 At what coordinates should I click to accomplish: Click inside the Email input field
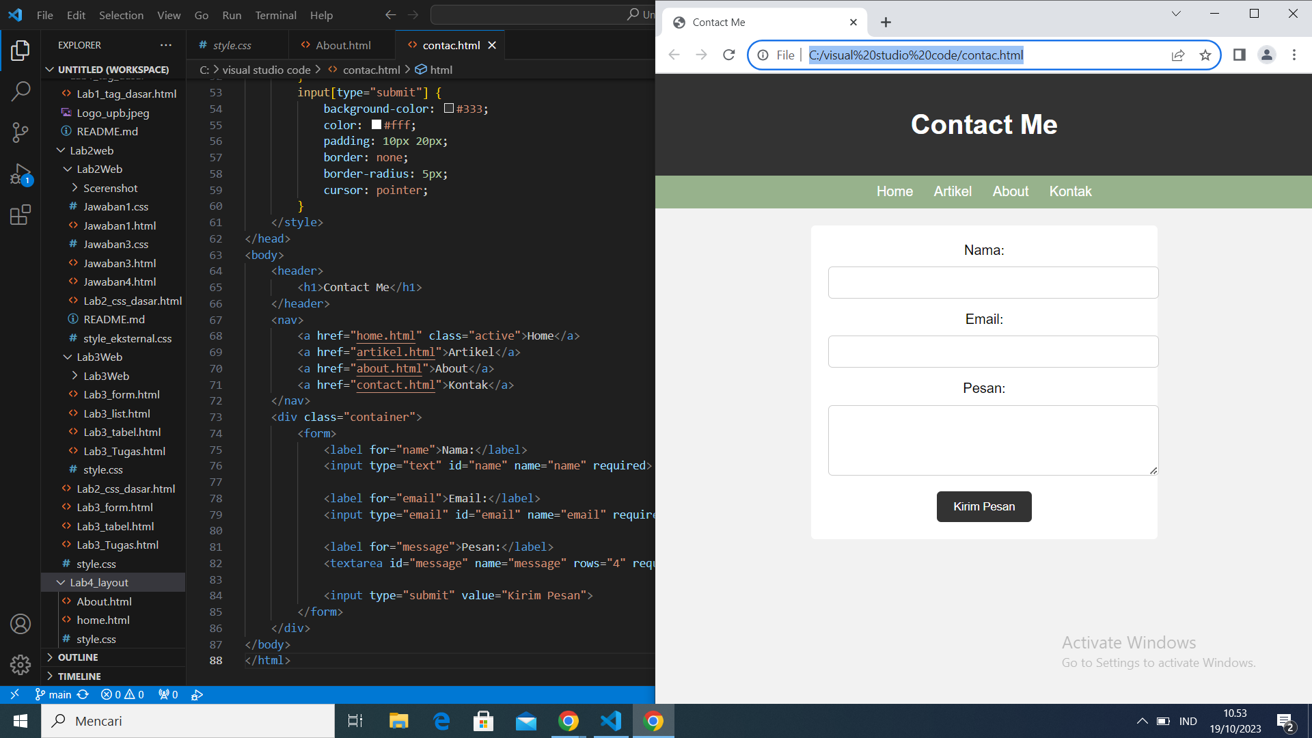pyautogui.click(x=992, y=351)
